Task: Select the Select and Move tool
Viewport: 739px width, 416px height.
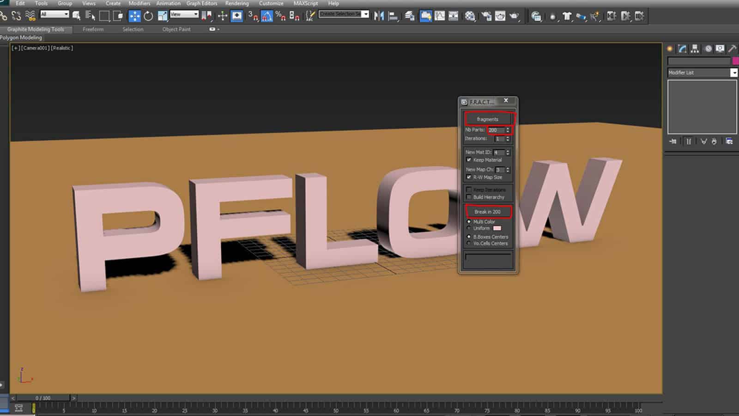Action: point(134,16)
